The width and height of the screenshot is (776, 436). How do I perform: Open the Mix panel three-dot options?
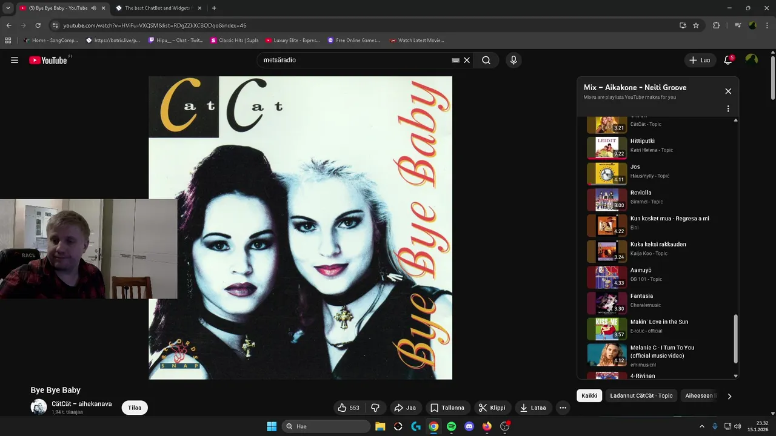click(728, 109)
